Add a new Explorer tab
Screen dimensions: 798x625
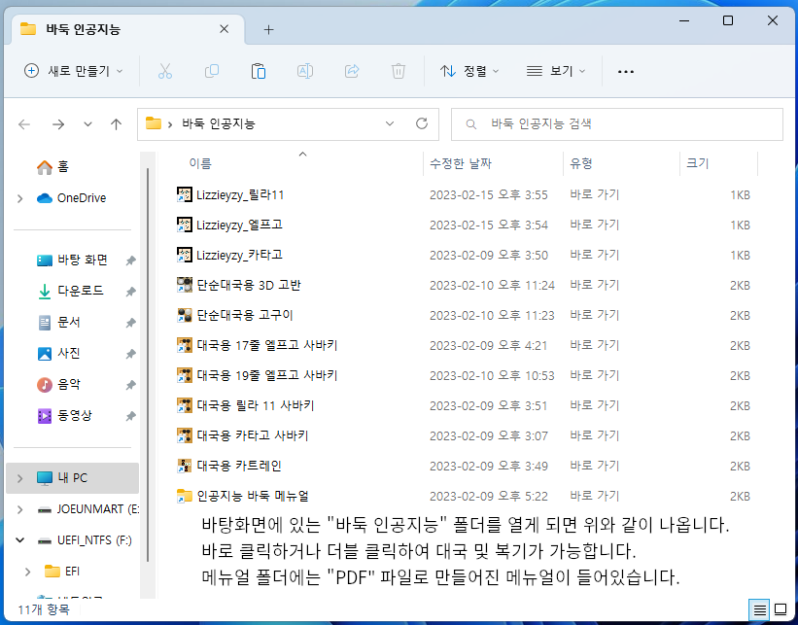(268, 30)
